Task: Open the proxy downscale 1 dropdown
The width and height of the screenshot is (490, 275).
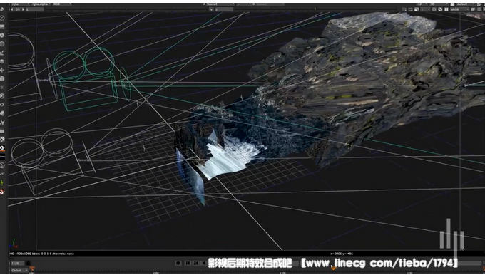Action: coord(425,9)
